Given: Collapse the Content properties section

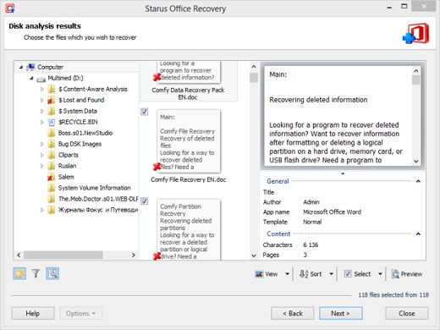Looking at the screenshot, I should coord(418,234).
